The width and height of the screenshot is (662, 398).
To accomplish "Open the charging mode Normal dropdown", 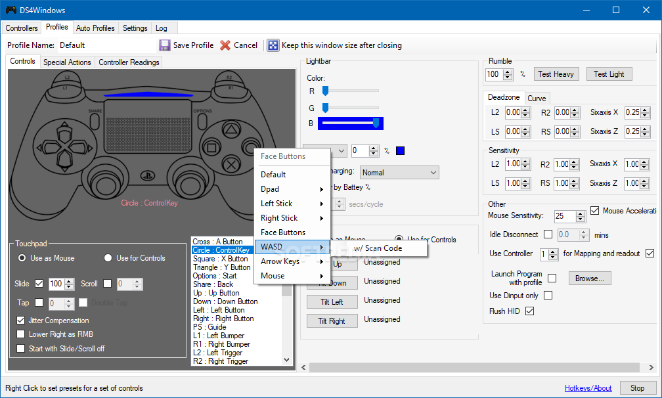I will (x=399, y=173).
